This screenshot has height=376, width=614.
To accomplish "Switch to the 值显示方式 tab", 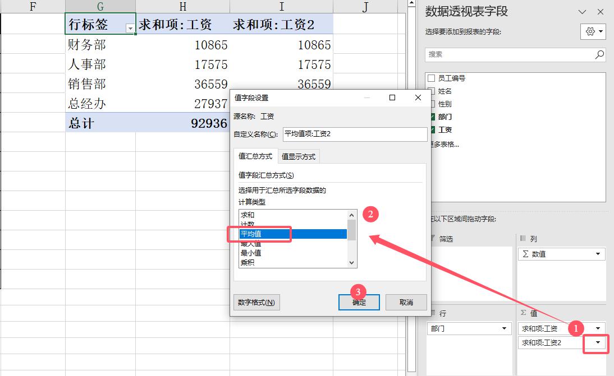I will [x=299, y=156].
